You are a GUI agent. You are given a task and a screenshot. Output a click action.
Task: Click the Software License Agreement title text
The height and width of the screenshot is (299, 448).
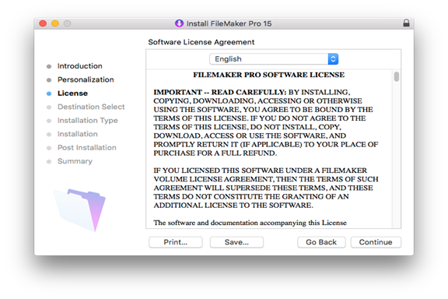coord(201,42)
